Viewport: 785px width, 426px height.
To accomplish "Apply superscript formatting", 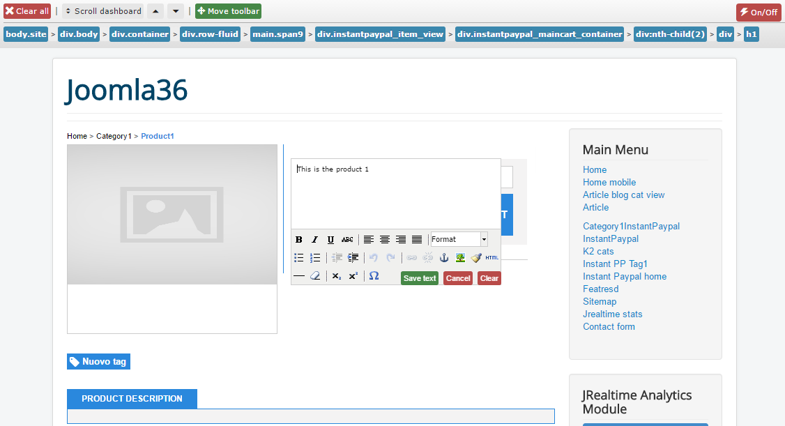I will (x=353, y=276).
